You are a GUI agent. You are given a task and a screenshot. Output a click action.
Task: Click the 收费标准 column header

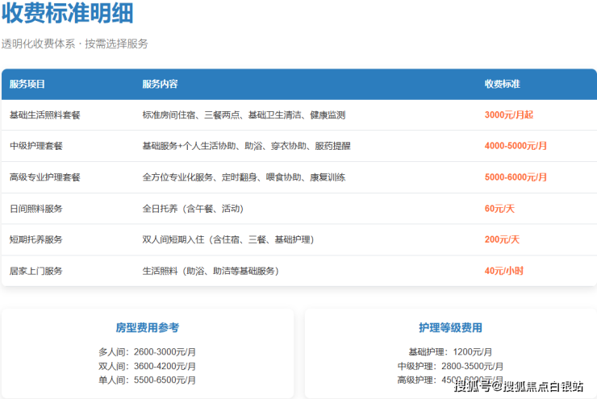502,84
